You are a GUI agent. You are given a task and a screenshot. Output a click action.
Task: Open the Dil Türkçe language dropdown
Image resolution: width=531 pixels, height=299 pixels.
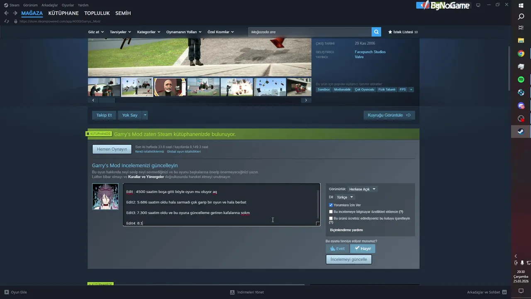[345, 197]
